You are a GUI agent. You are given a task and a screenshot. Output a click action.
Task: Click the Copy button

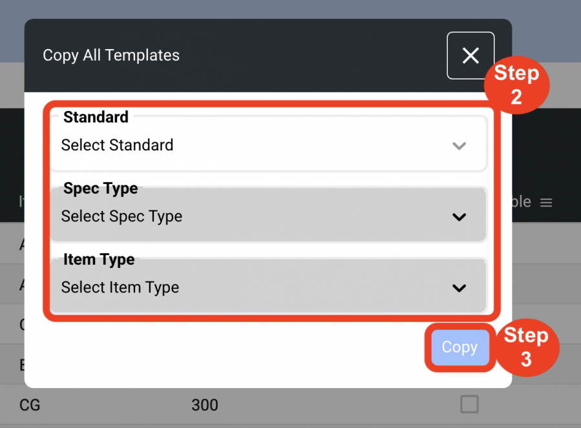460,347
